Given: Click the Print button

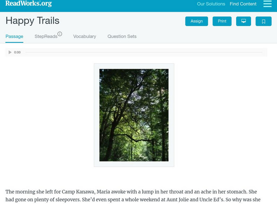Looking at the screenshot, I should (222, 21).
